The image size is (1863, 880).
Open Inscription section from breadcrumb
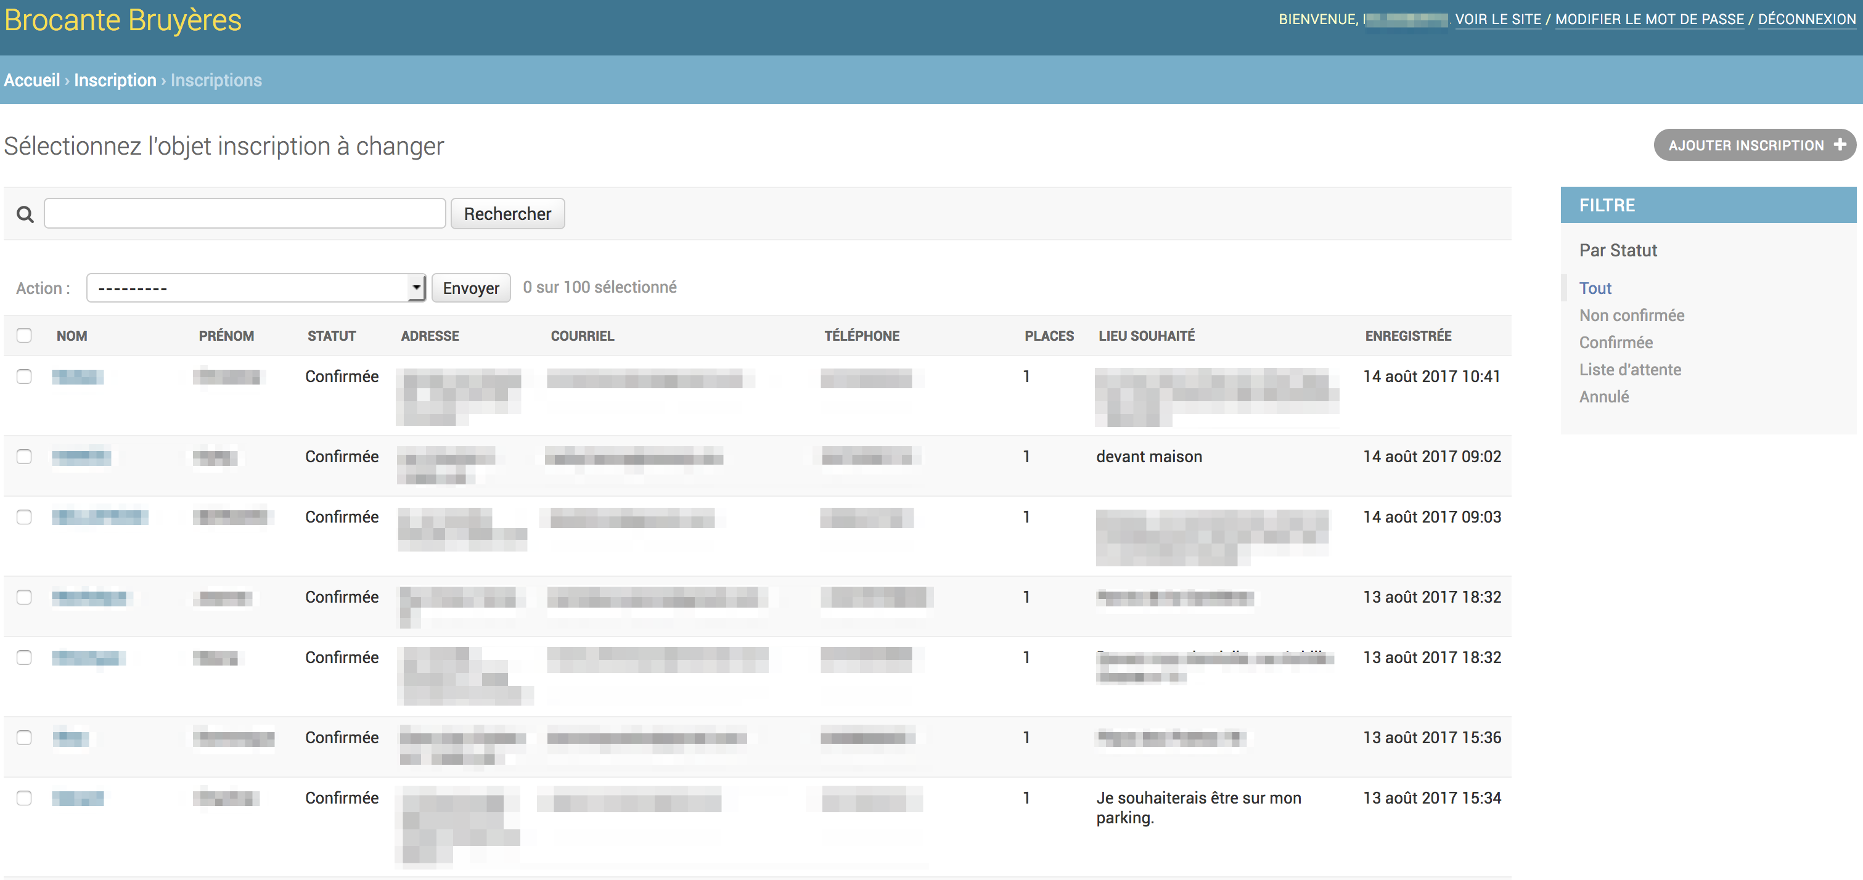point(115,79)
